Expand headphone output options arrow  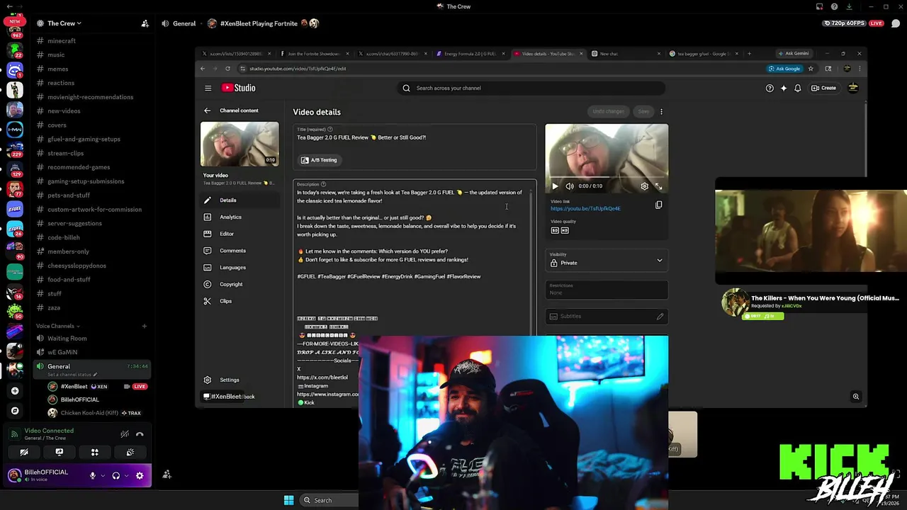[126, 476]
